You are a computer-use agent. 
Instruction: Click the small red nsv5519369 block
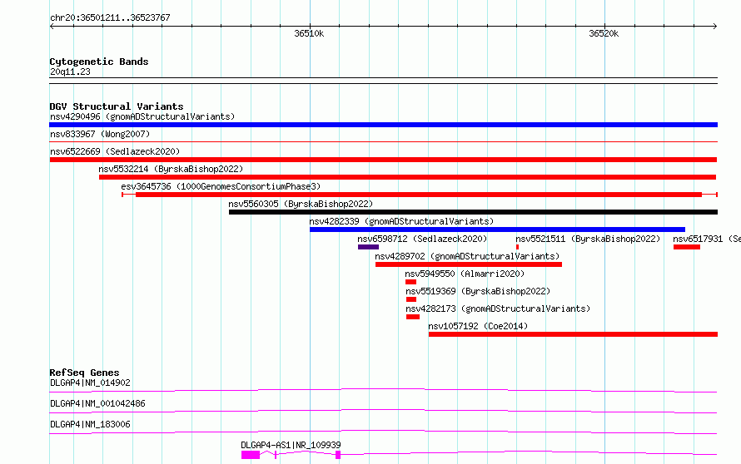411,299
